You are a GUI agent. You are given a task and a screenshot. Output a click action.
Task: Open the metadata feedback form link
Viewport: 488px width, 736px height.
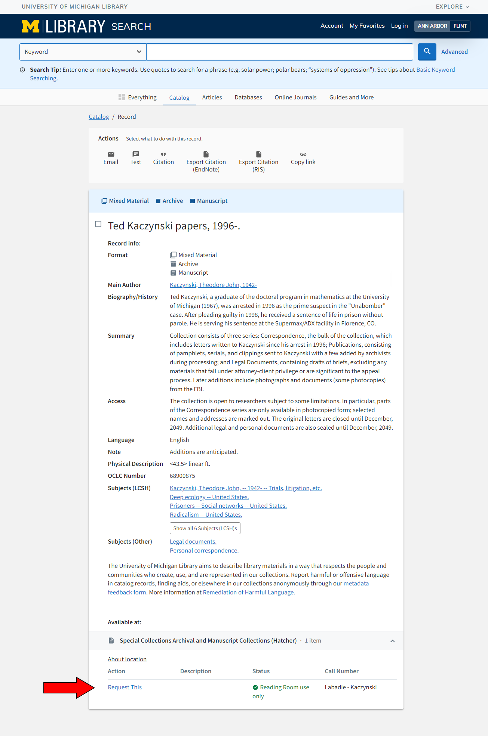356,584
